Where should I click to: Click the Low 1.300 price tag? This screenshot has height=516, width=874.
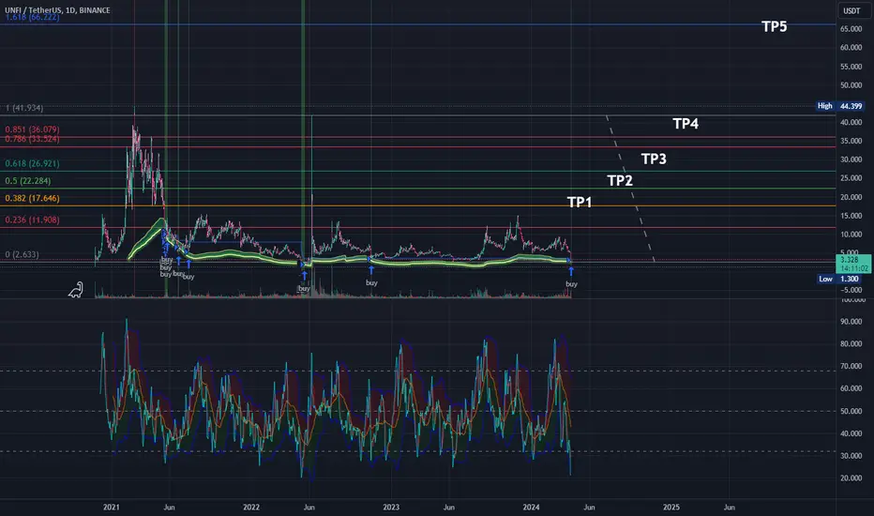pyautogui.click(x=840, y=279)
